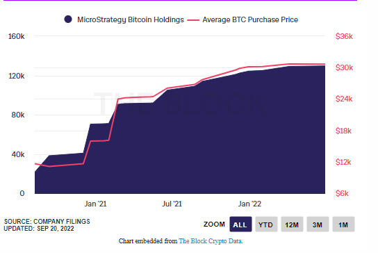Set zoom range to 1M
This screenshot has width=378, height=253.
343,225
